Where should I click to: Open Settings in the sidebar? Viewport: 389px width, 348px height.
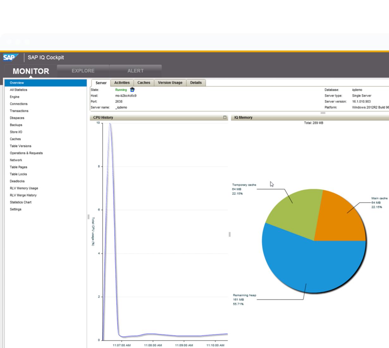click(15, 209)
